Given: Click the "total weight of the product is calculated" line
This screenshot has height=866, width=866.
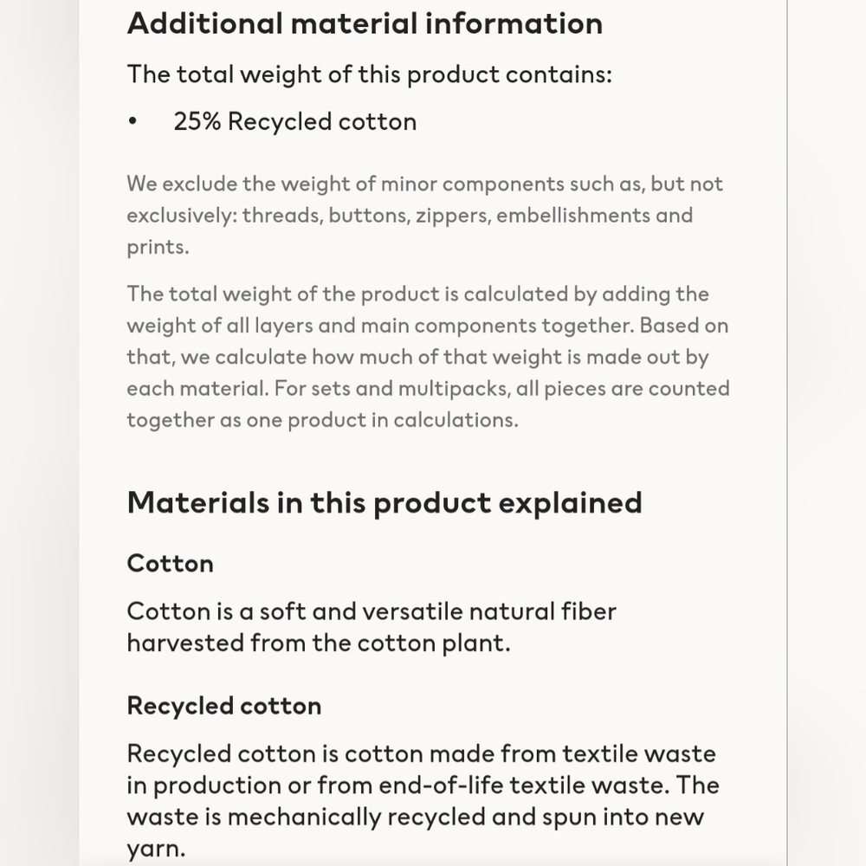Looking at the screenshot, I should pyautogui.click(x=418, y=294).
